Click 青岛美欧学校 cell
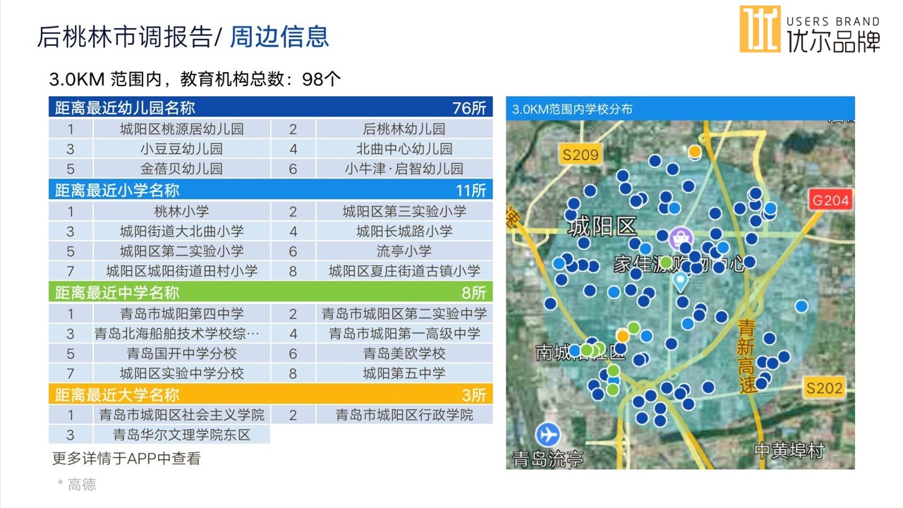903x508 pixels. (404, 353)
